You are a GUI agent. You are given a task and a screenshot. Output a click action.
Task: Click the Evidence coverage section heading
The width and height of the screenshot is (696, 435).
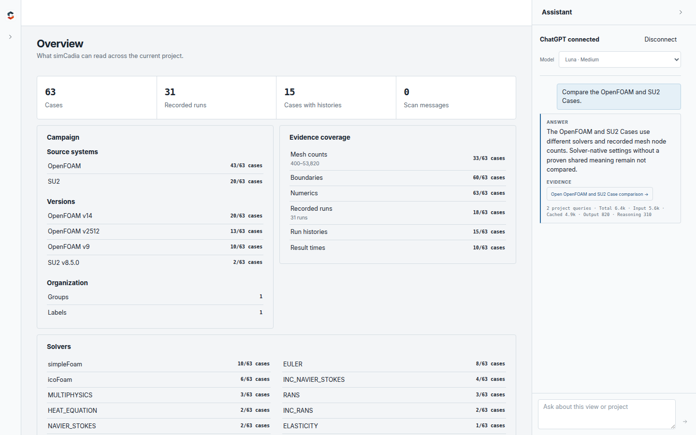click(320, 137)
